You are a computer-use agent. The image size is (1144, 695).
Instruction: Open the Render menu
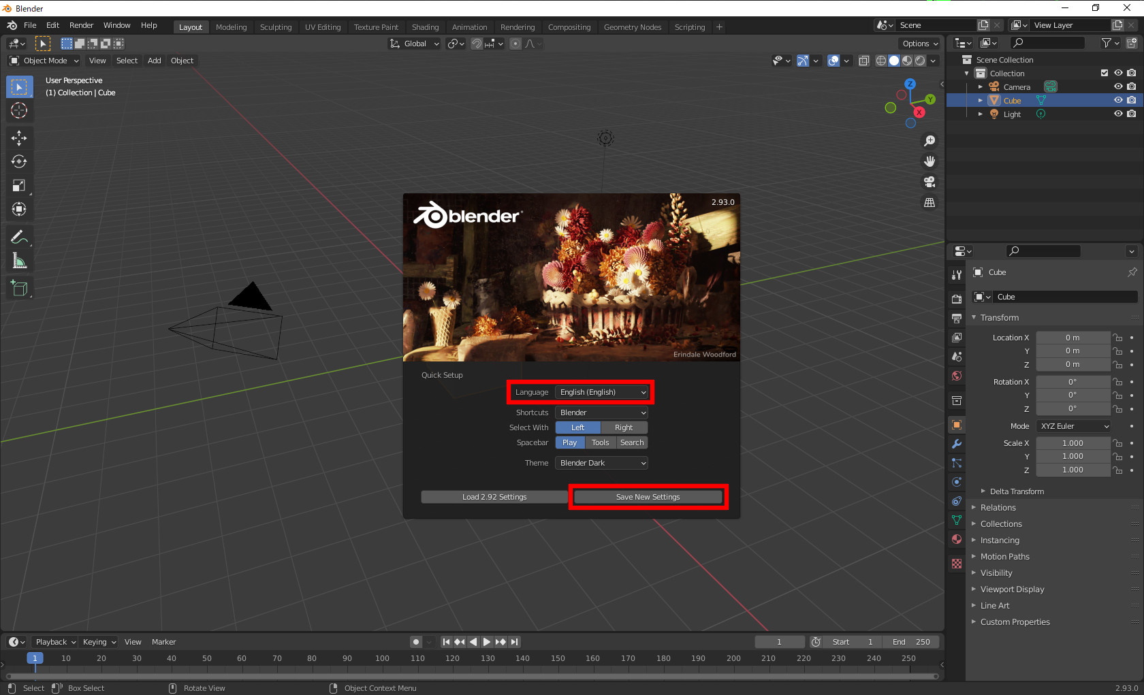point(81,25)
